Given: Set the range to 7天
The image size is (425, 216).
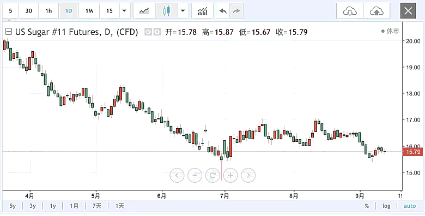Looking at the screenshot, I should pyautogui.click(x=97, y=206).
